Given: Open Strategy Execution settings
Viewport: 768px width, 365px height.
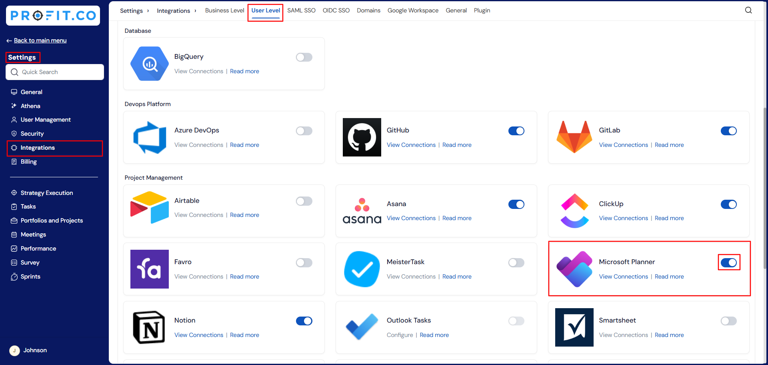Looking at the screenshot, I should (x=47, y=193).
